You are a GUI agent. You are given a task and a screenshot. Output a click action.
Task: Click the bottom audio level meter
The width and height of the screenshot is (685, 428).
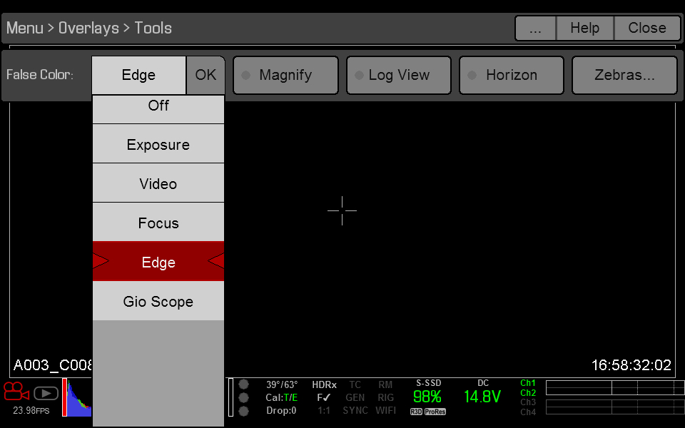coord(615,407)
